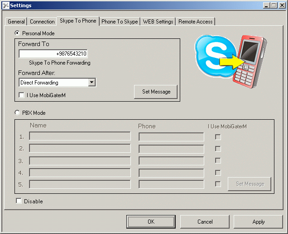Click the Settings window title bar icon
The width and height of the screenshot is (288, 234).
click(5, 5)
